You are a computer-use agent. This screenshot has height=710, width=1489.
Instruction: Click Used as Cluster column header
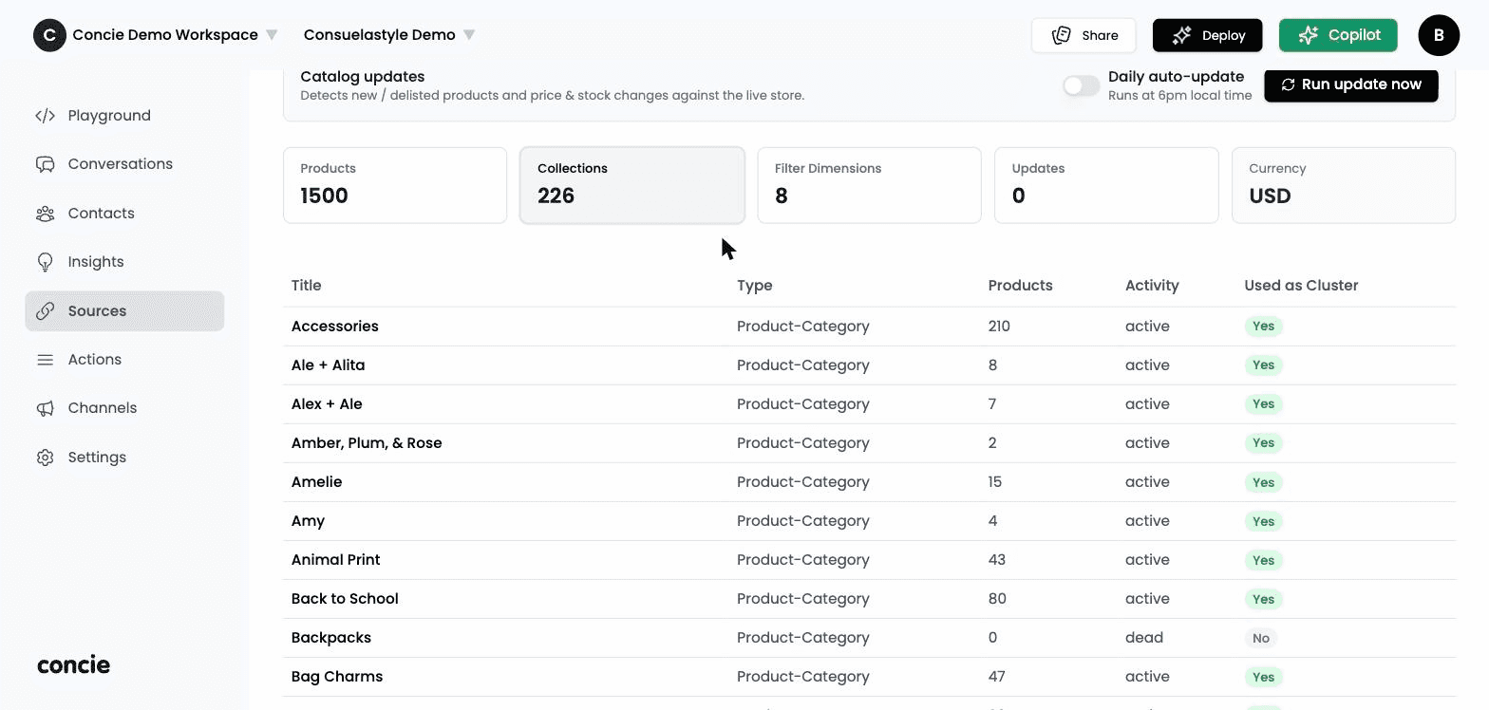click(1301, 286)
